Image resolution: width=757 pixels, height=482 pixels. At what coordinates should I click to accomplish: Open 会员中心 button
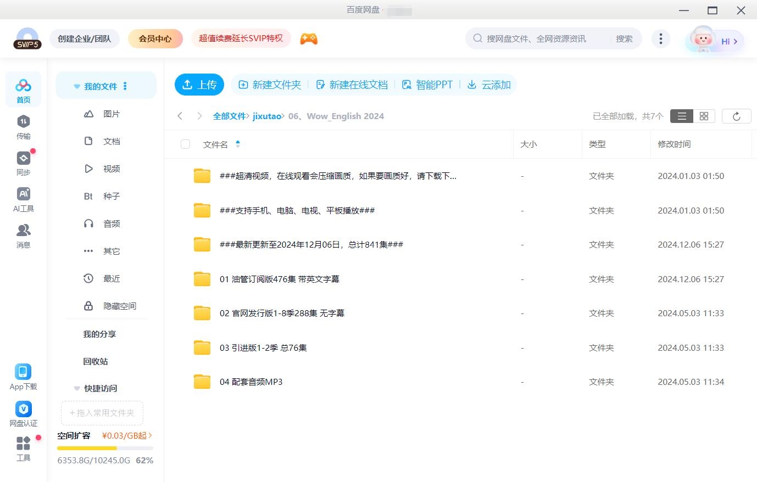click(x=155, y=38)
